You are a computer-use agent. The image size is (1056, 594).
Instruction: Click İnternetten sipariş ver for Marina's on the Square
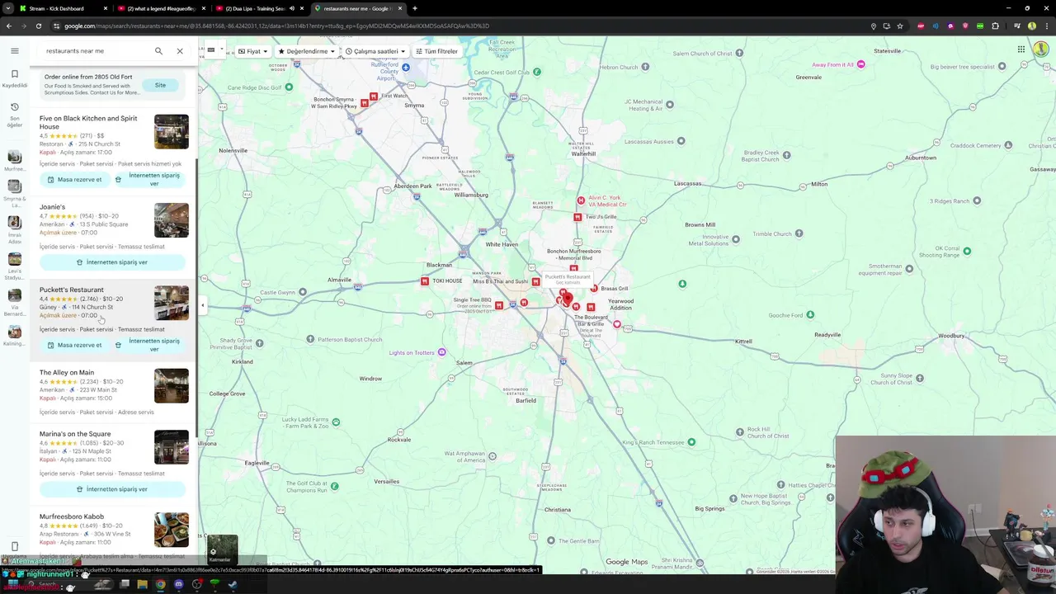112,489
